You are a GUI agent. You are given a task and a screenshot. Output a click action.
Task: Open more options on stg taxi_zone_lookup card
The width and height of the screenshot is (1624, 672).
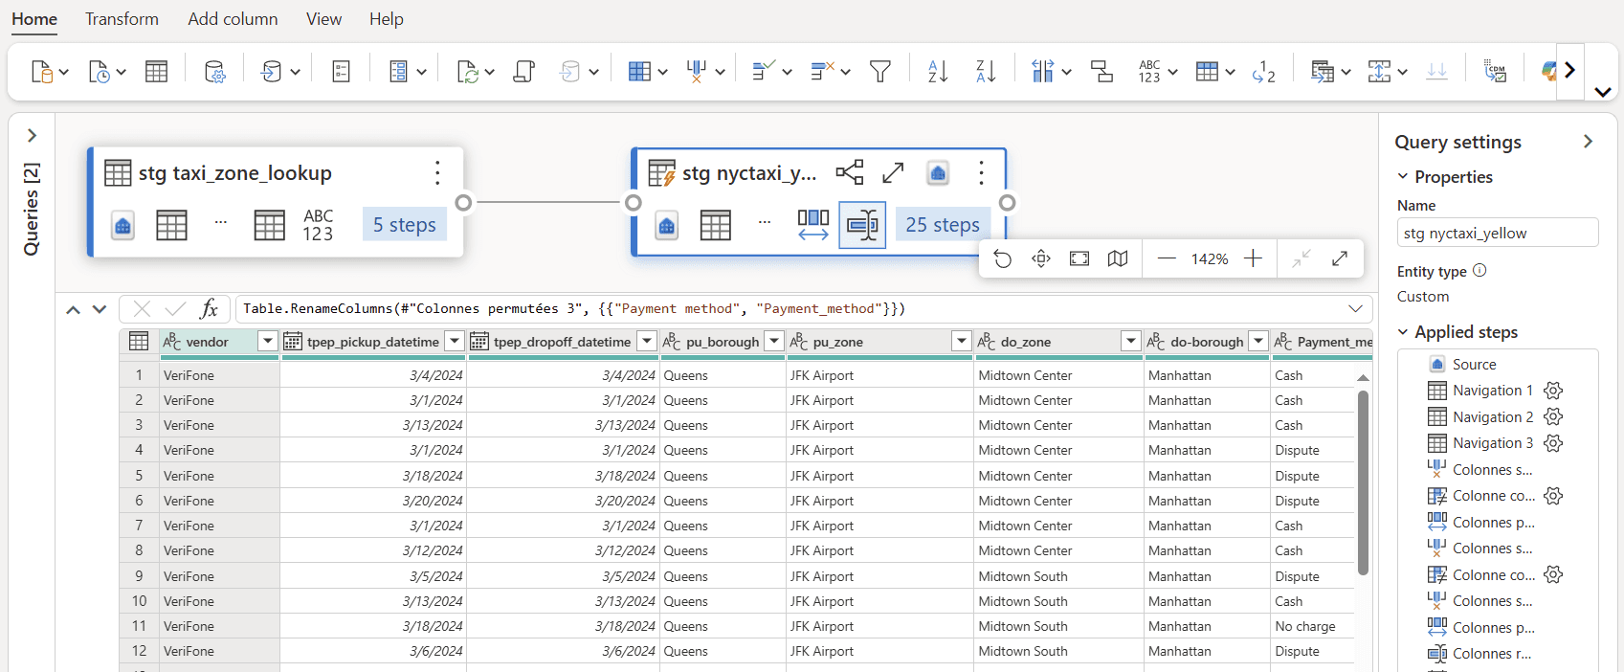[x=437, y=172]
